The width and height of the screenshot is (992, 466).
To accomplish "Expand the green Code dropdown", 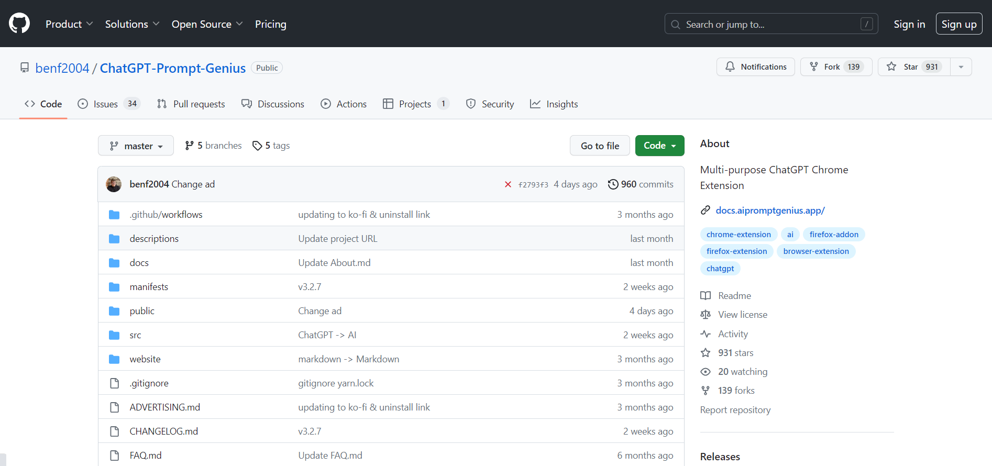I will (x=659, y=146).
